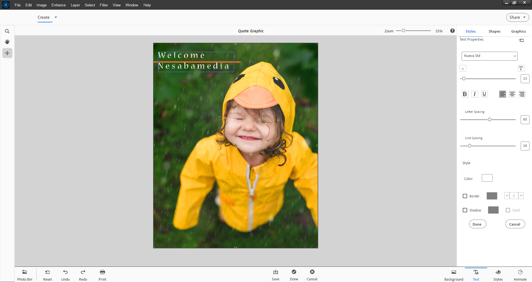Click the Print icon
This screenshot has width=532, height=282.
[103, 272]
